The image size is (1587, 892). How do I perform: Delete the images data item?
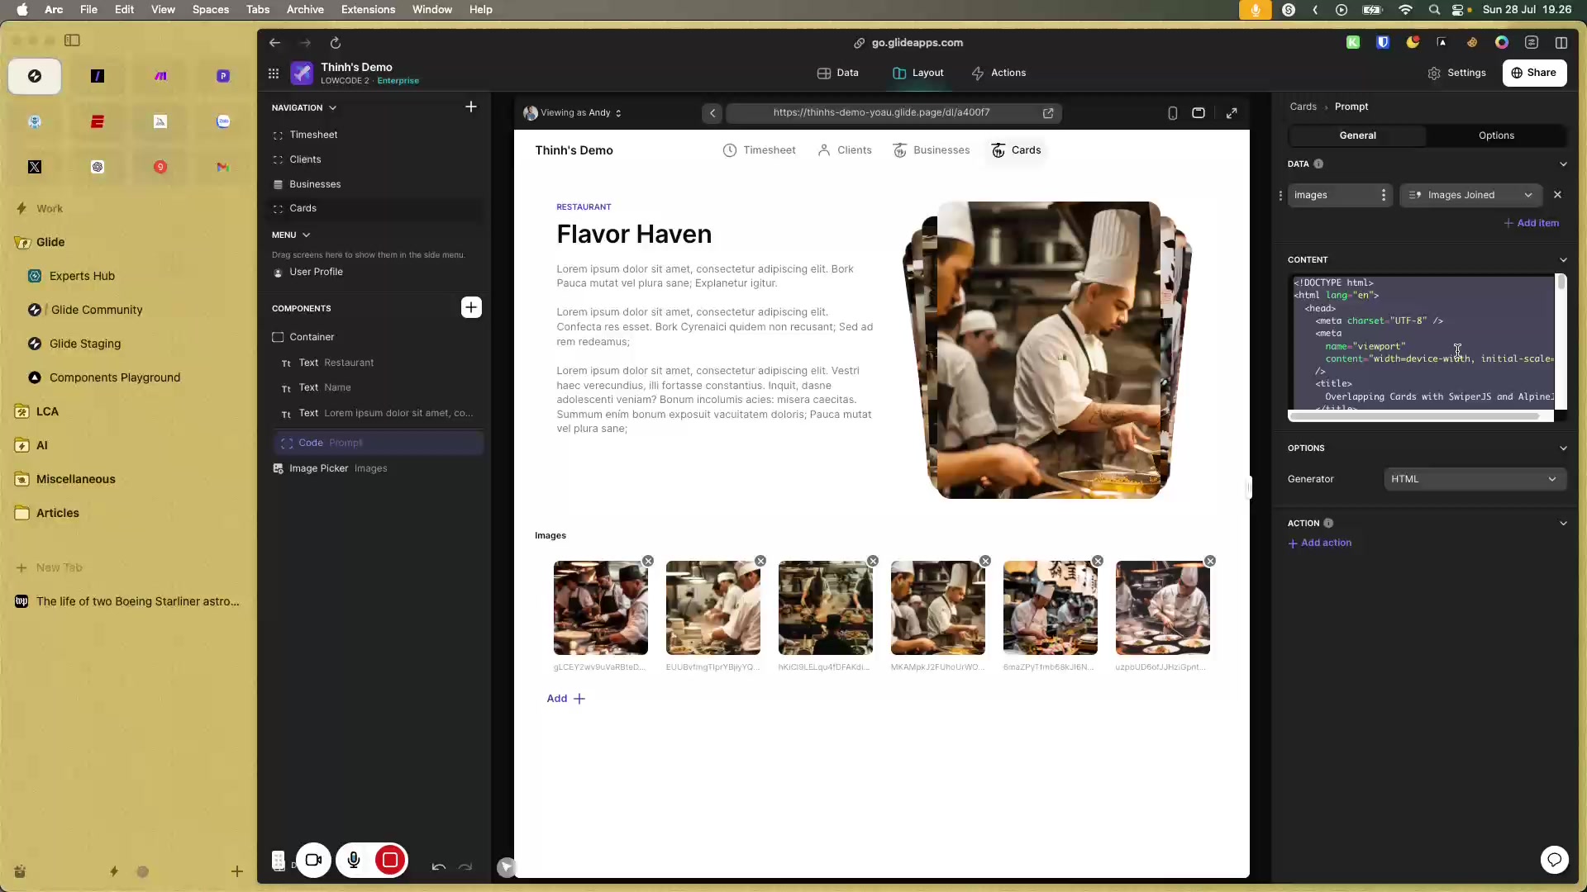(1557, 195)
